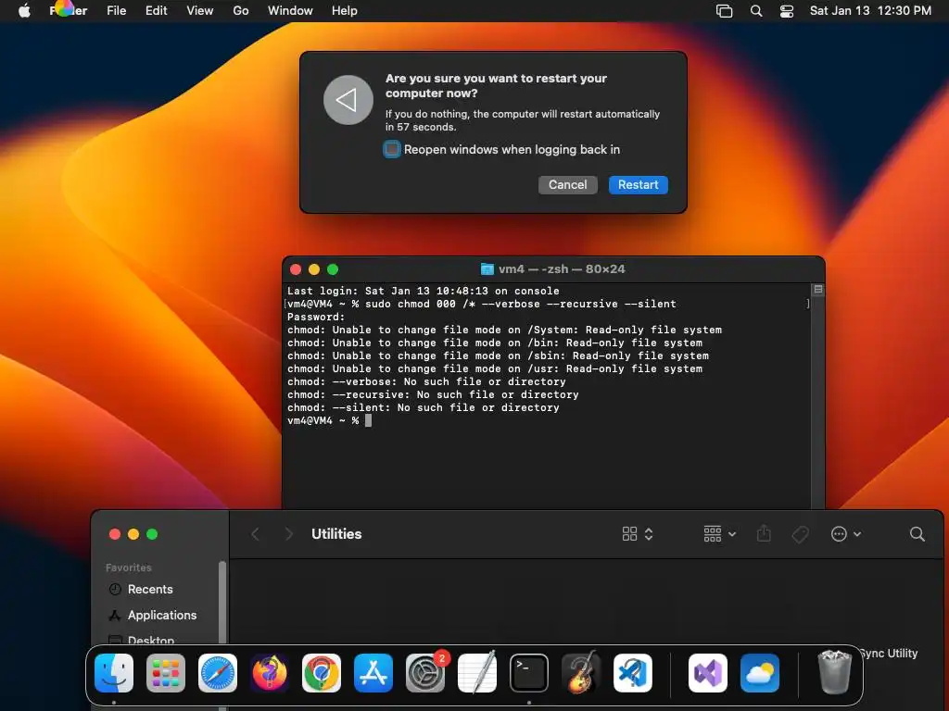Cancel the restart dialog
This screenshot has height=711, width=949.
click(x=568, y=185)
